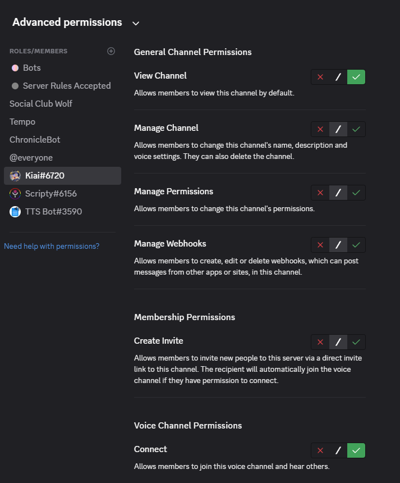Deny Create Invite with red X
The height and width of the screenshot is (483, 400).
320,342
